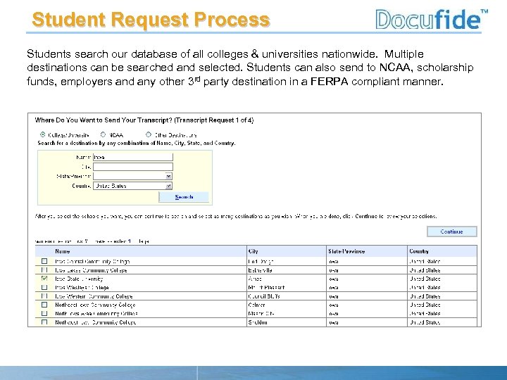The width and height of the screenshot is (507, 380).
Task: Check the Northeast Iowa Community College checkbox
Action: [44, 305]
